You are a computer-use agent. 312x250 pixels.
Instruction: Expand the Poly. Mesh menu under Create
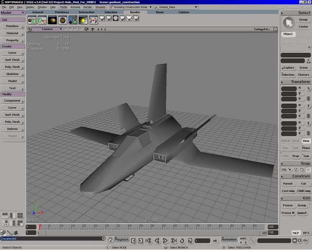12,67
